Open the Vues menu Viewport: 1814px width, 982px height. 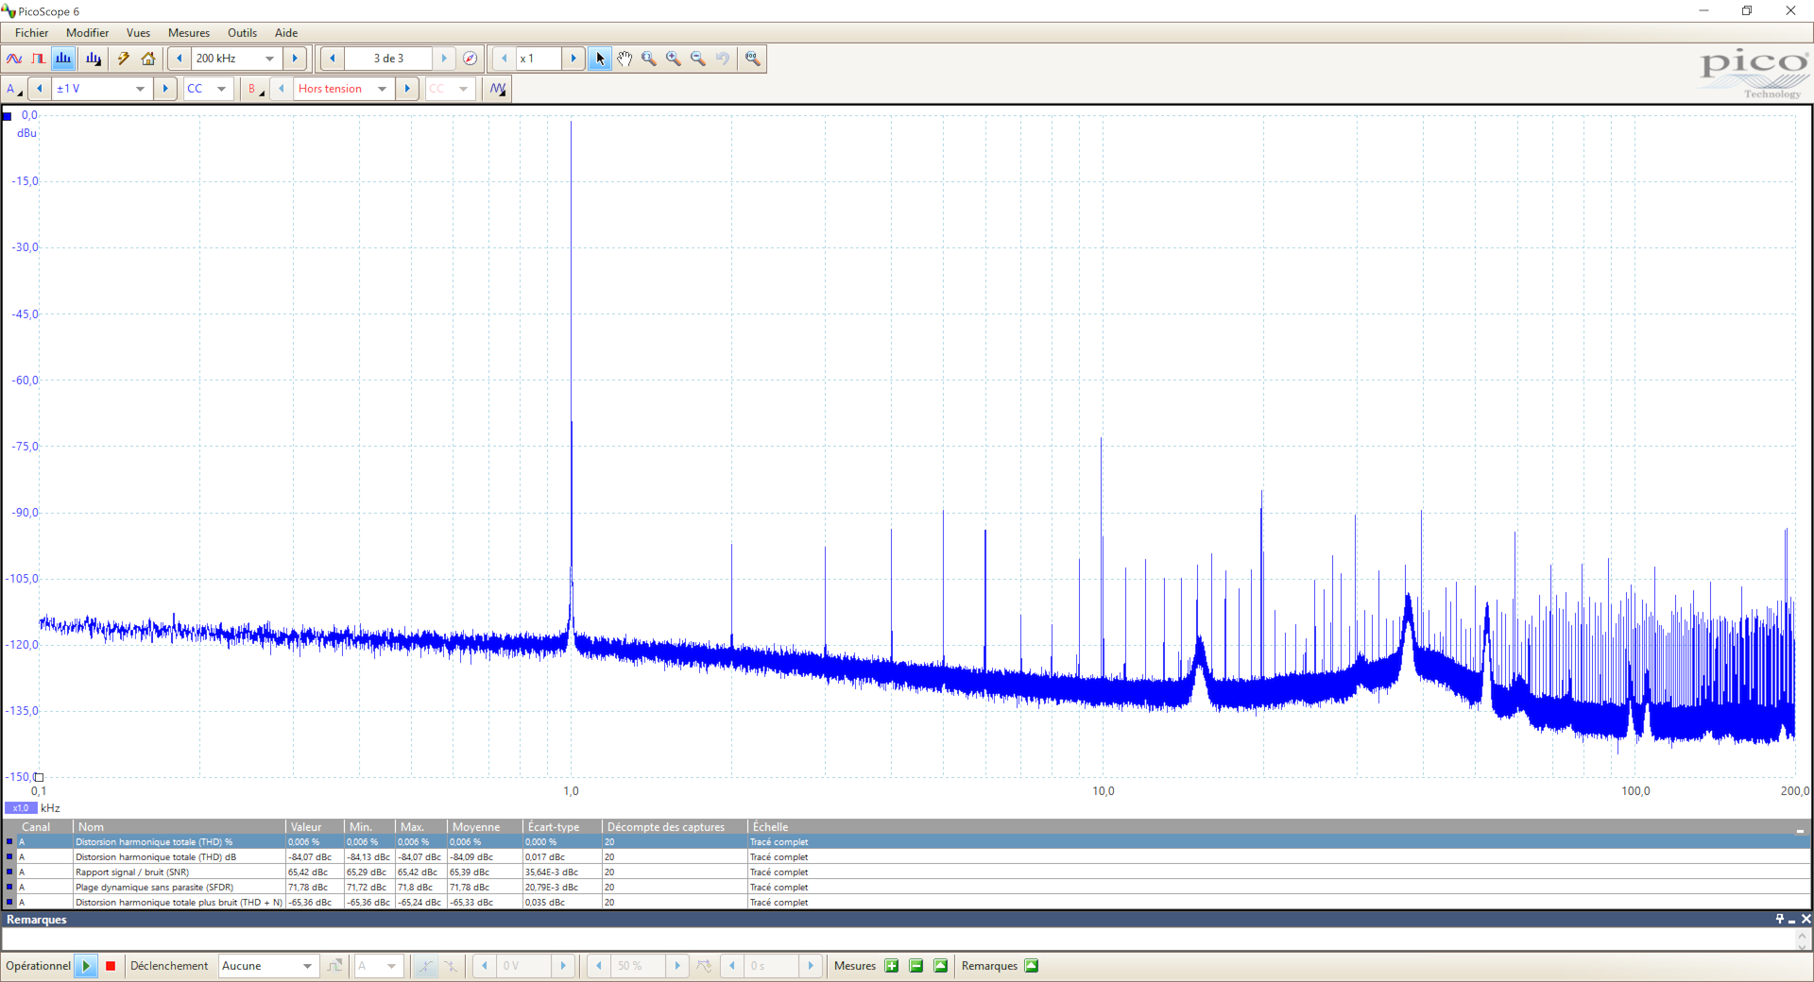138,33
